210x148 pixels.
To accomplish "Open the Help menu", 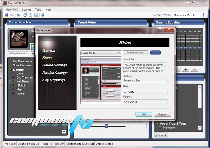I will [48, 10].
